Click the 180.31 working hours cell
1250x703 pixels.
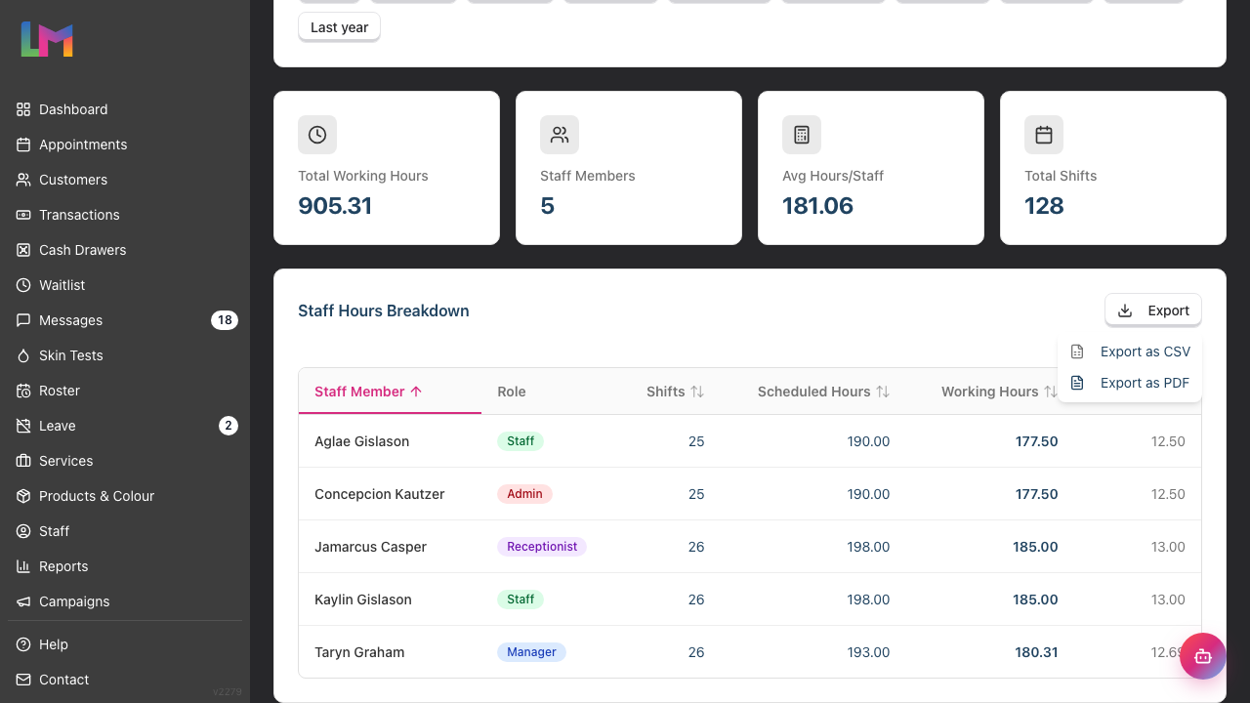[1036, 652]
